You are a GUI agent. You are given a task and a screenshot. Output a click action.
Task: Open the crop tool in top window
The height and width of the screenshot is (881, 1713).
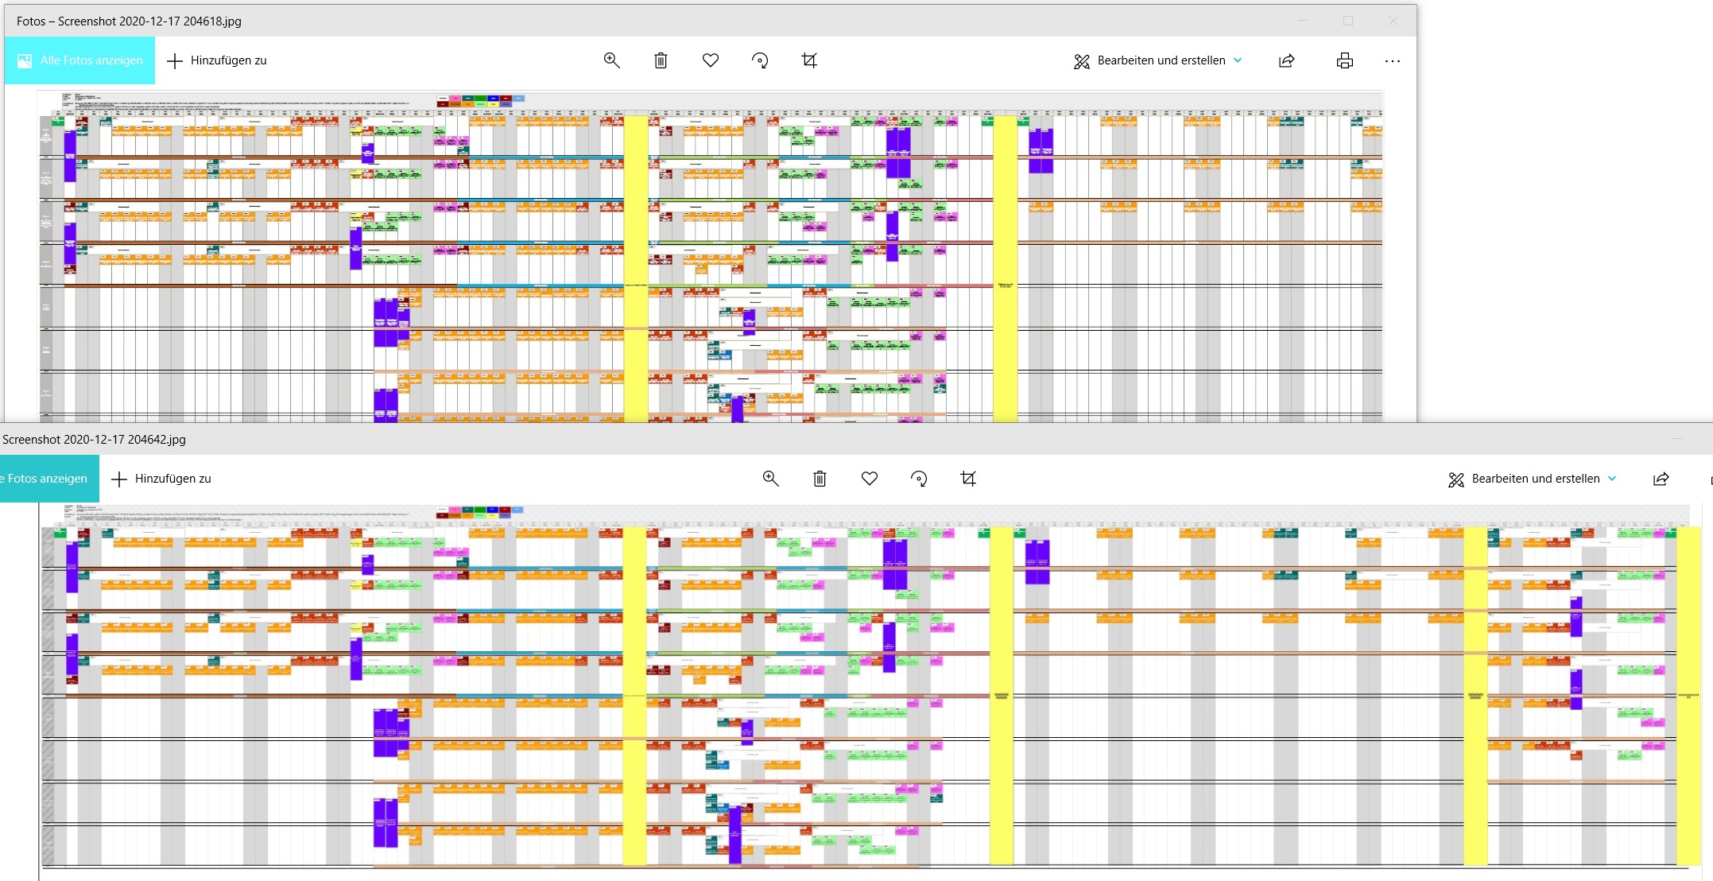[809, 60]
